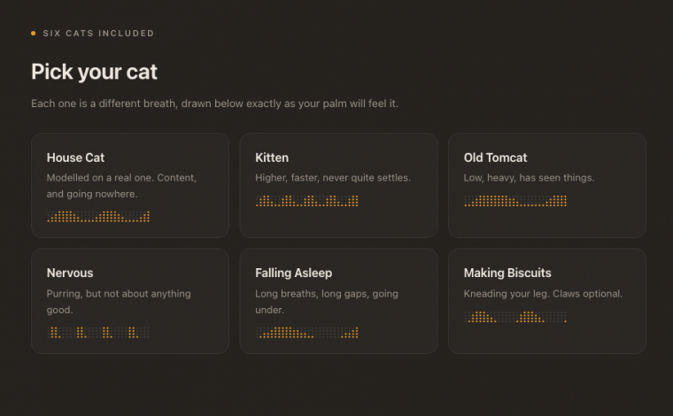This screenshot has height=416, width=673.
Task: Click the 'Six Cats Included' label
Action: 98,33
